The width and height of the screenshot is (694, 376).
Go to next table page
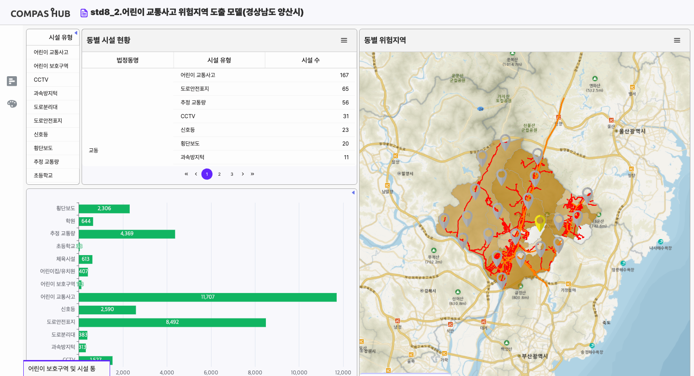(x=243, y=174)
